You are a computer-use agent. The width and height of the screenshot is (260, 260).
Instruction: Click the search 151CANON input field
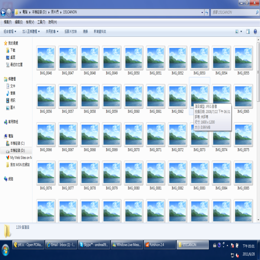coord(230,12)
